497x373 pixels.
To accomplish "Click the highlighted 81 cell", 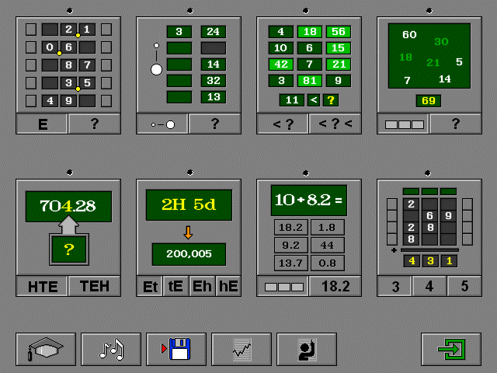I will point(310,81).
